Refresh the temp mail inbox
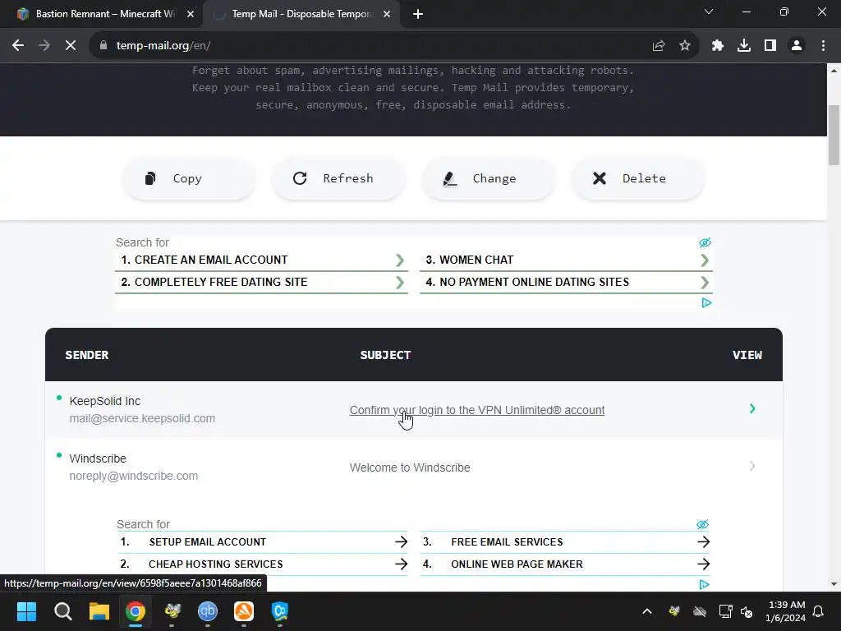Screen dimensions: 841x631 coord(338,178)
